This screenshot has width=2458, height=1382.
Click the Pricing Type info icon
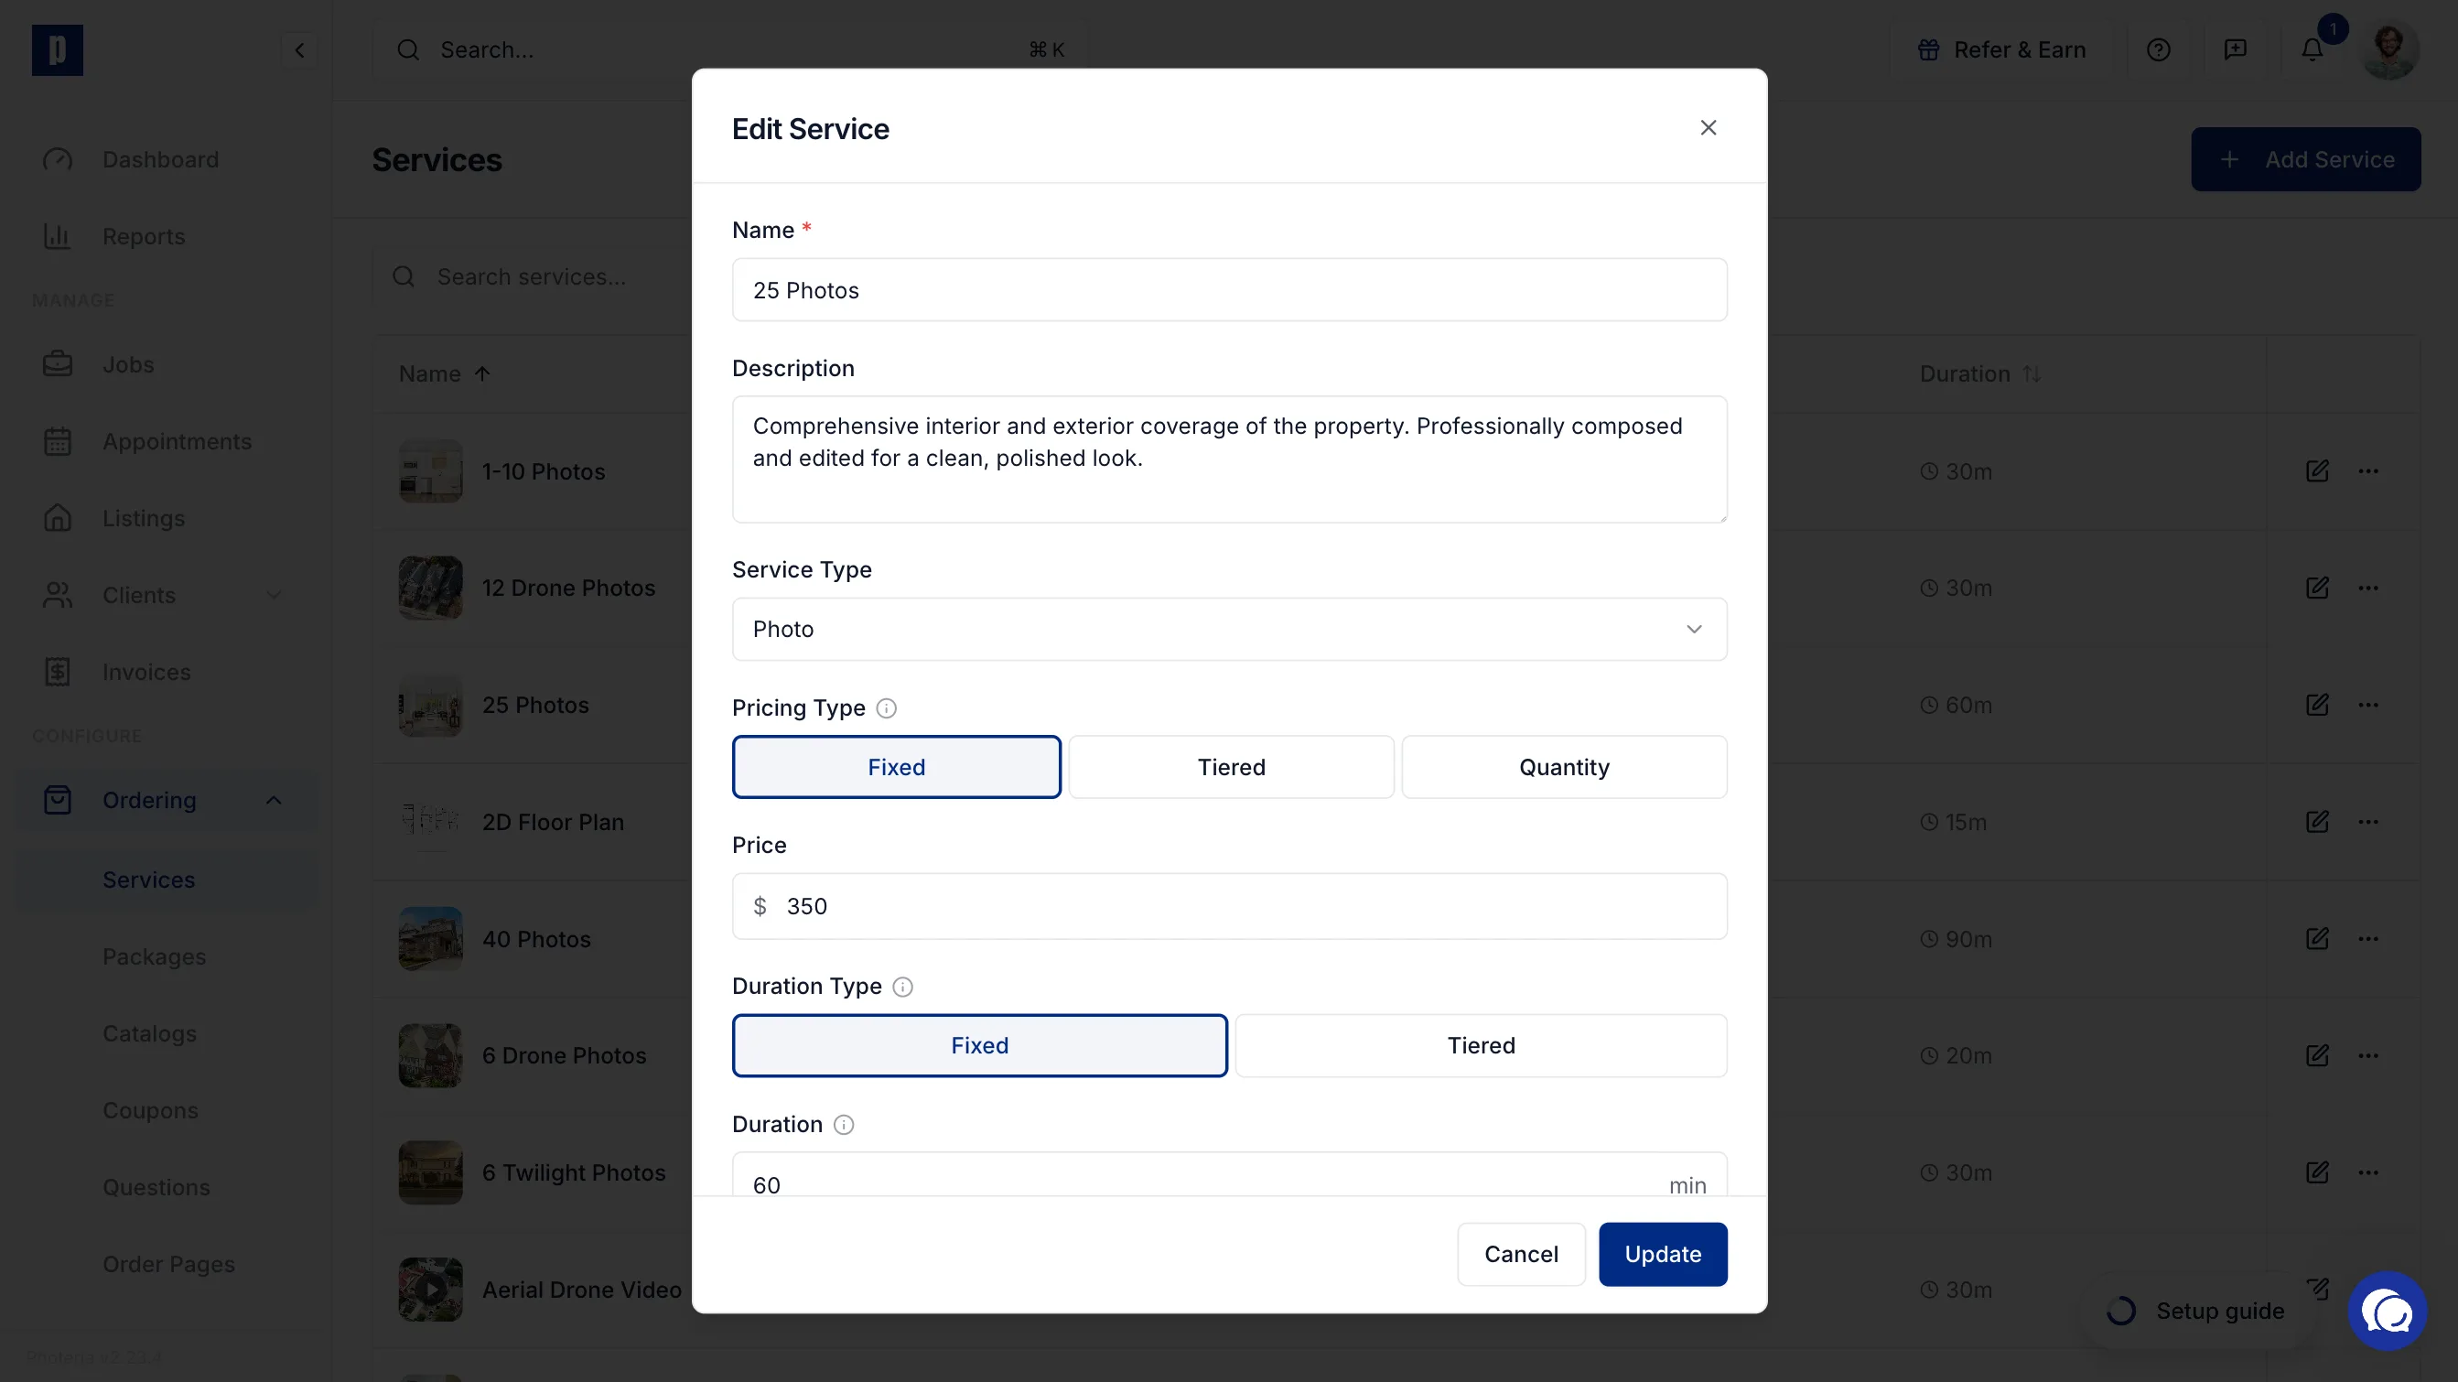[887, 708]
